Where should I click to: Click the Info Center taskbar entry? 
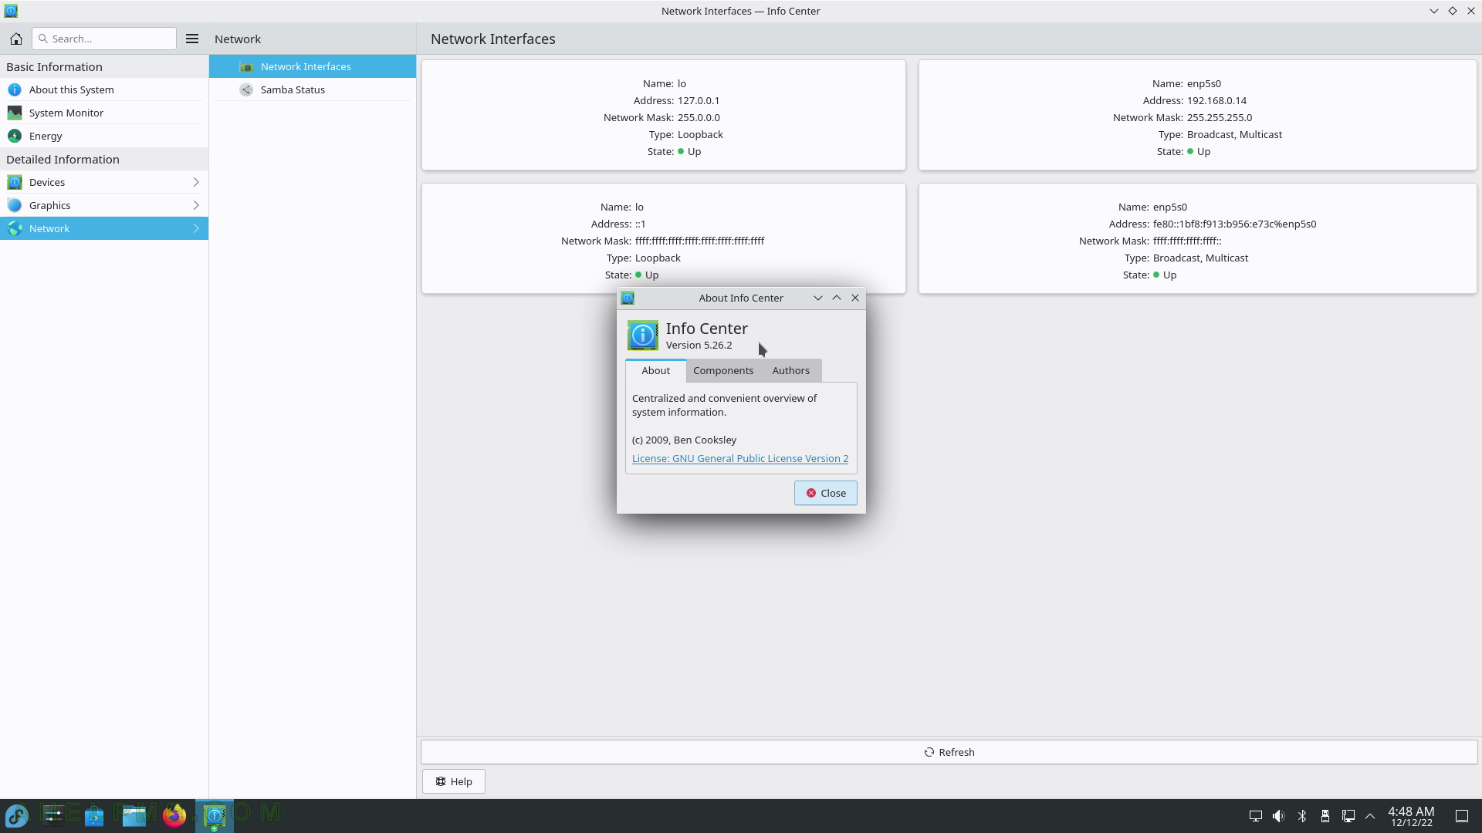point(215,815)
